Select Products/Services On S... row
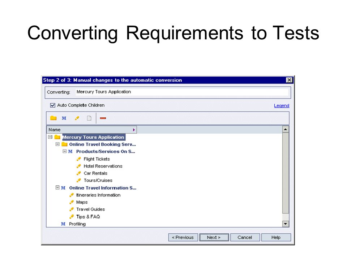347x260 pixels. coord(106,152)
